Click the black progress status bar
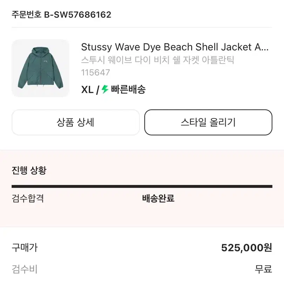284x284 pixels. pyautogui.click(x=142, y=187)
